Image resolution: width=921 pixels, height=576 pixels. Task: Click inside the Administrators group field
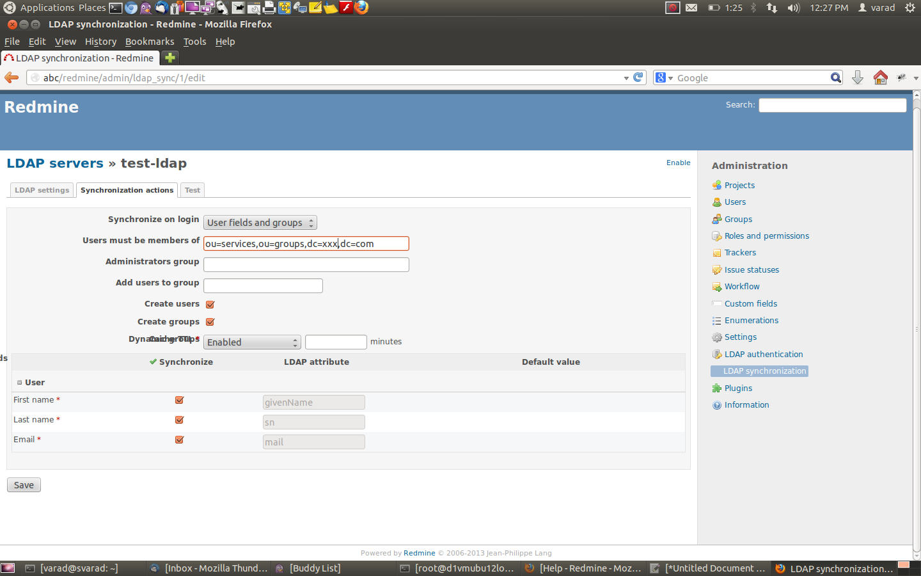[x=306, y=264]
